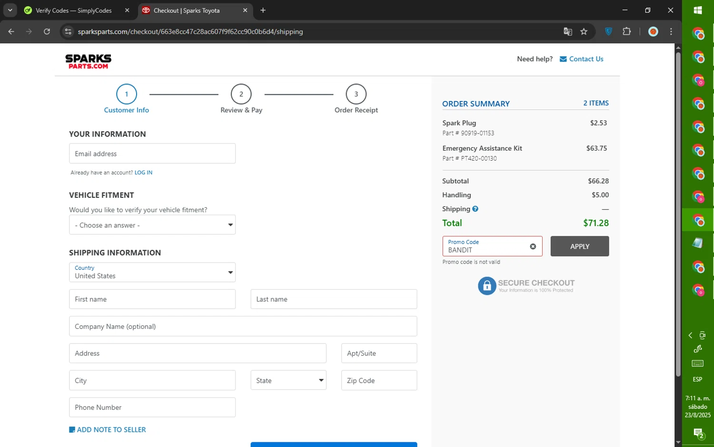Focus the City field
Image resolution: width=714 pixels, height=447 pixels.
(x=152, y=380)
